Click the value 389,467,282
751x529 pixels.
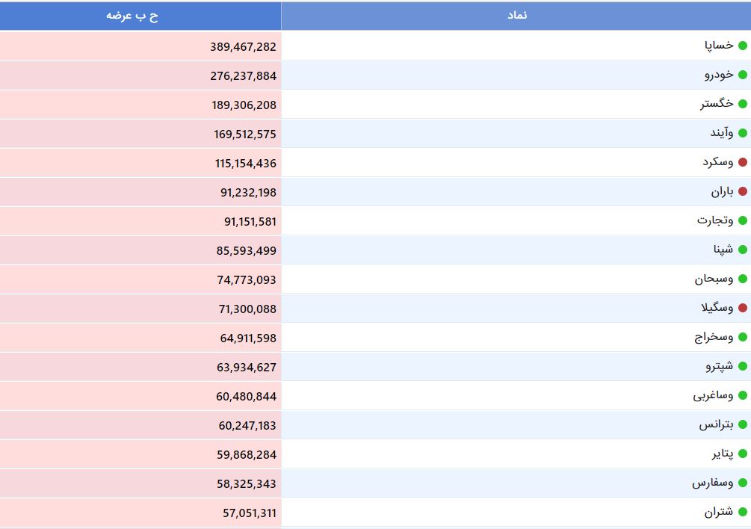244,47
